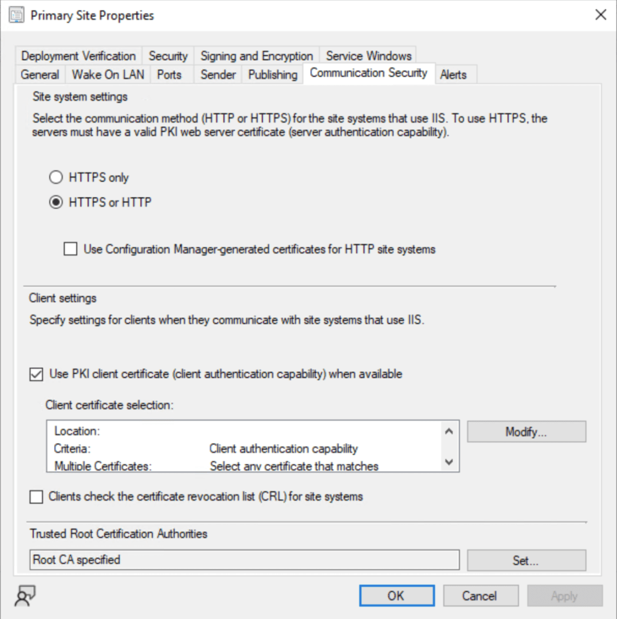Screen dimensions: 617x619
Task: Go to the Service Windows tab
Action: point(368,56)
